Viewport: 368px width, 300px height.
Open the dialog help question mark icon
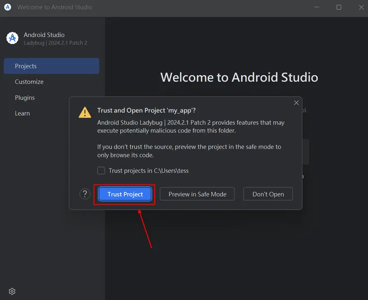coord(85,194)
